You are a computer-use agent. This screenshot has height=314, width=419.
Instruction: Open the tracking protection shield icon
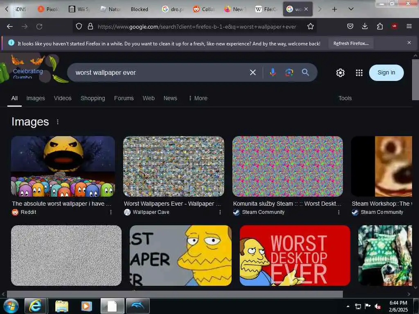(79, 26)
